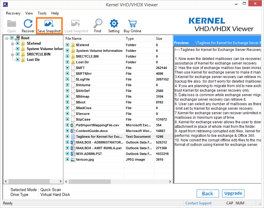
Task: Click the folder icon of $Extend in tree
Action: click(23, 43)
